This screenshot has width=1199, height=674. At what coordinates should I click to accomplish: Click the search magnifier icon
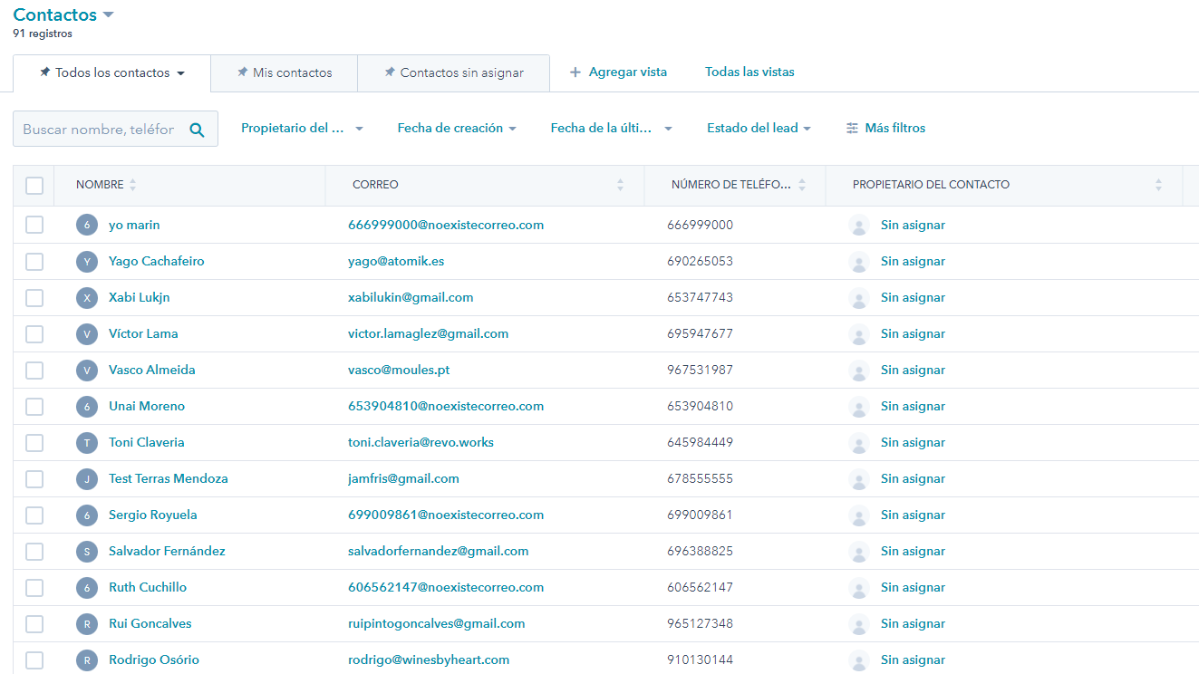point(197,130)
